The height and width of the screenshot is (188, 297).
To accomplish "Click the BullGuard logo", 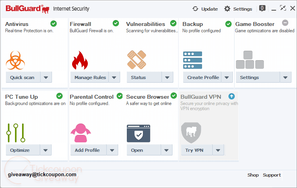I will [28, 9].
